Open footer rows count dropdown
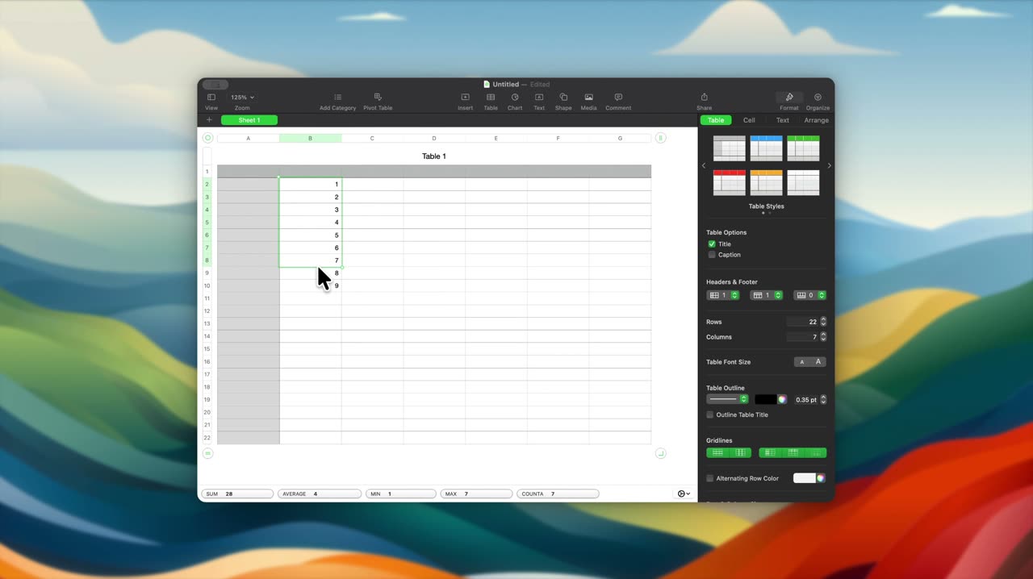 tap(810, 295)
